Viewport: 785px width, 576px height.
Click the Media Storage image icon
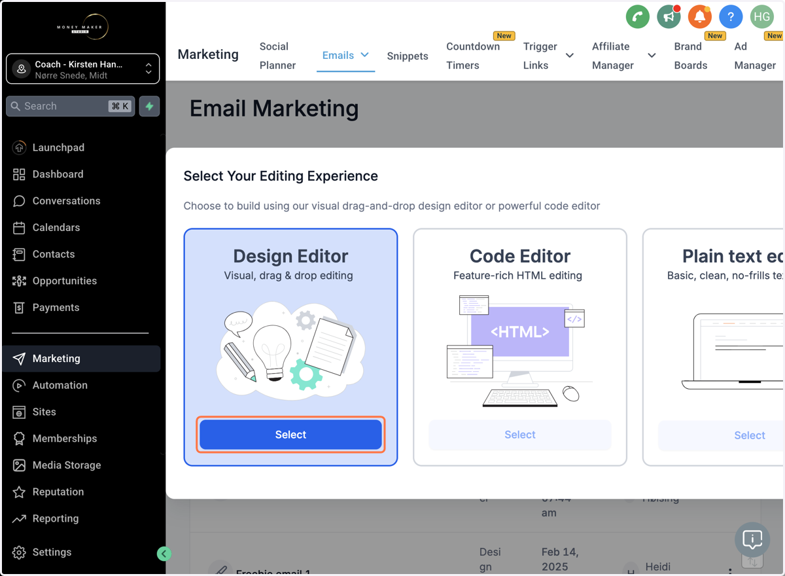pos(19,465)
